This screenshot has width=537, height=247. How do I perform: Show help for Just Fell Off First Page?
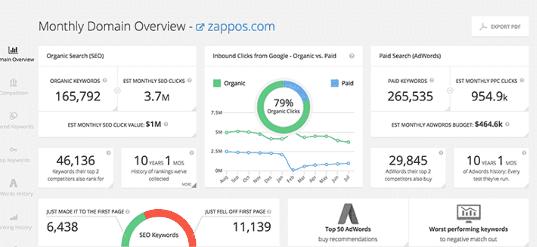pos(269,212)
